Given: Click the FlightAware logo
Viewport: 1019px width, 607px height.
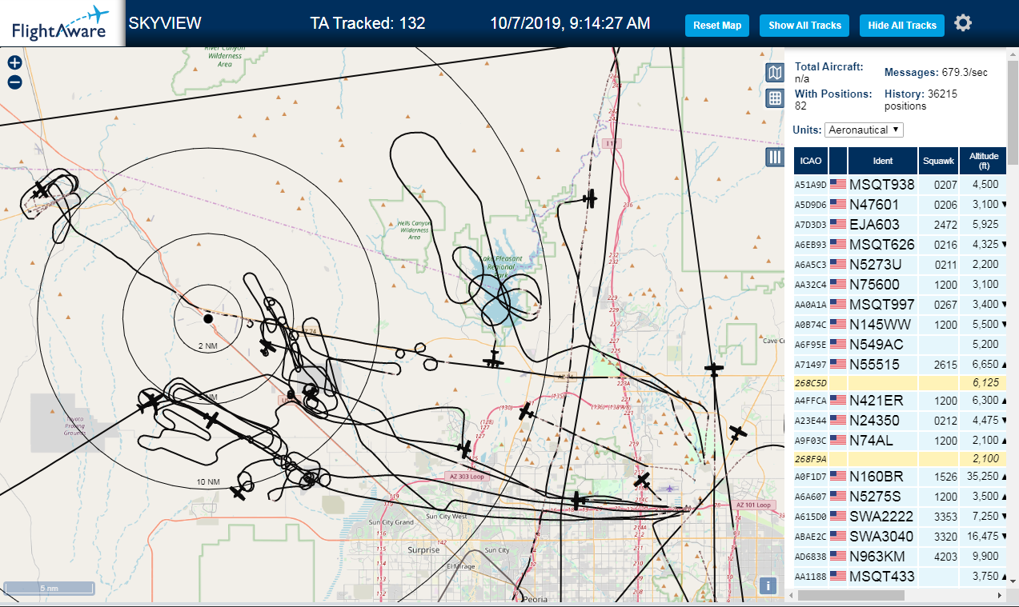Looking at the screenshot, I should [x=62, y=23].
